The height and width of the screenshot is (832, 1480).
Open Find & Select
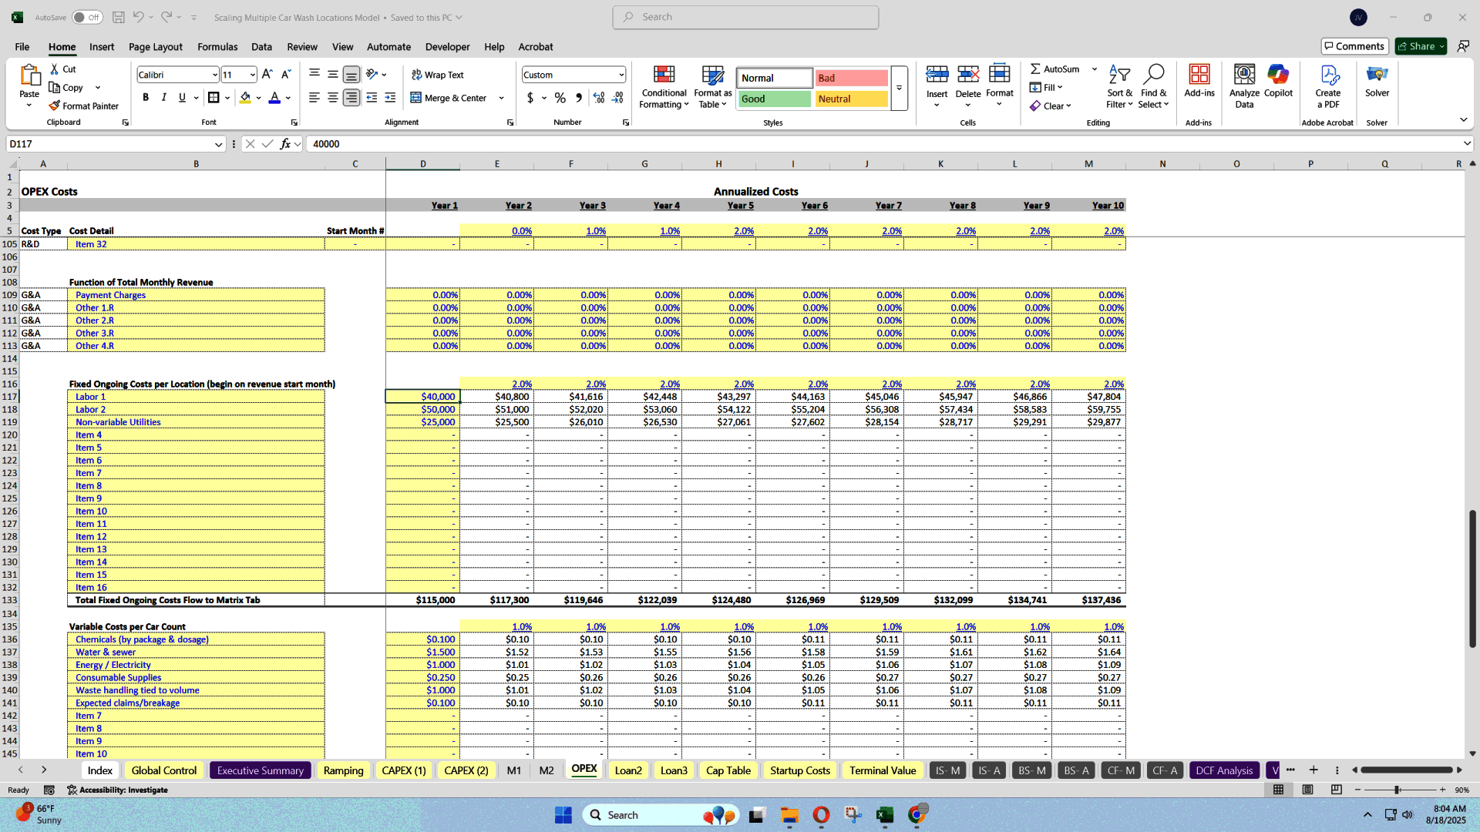1153,87
